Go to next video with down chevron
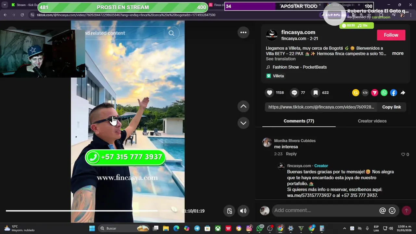The image size is (416, 234). pos(243,123)
